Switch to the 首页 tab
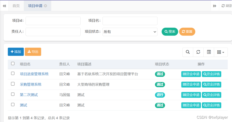This screenshot has height=122, width=232. click(x=16, y=6)
